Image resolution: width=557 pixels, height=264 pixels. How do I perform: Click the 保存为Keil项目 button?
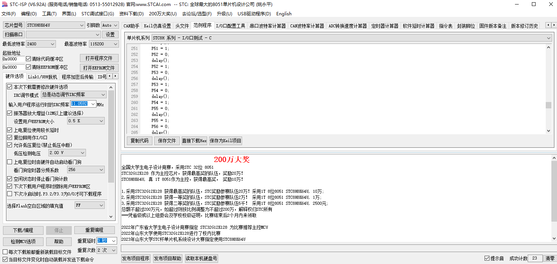pos(226,141)
